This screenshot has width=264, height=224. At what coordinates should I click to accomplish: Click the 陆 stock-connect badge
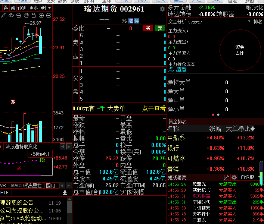131,21
